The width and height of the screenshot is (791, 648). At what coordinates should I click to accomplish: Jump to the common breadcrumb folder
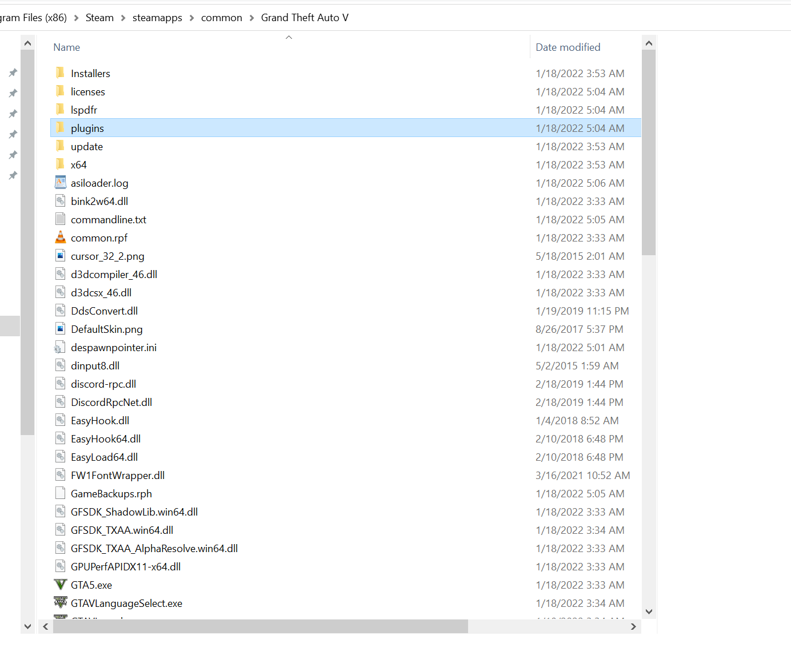coord(222,18)
